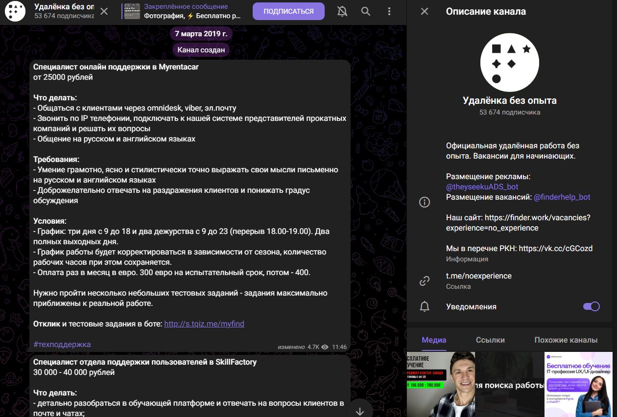The height and width of the screenshot is (417, 617).
Task: Click the link chain icon beside t.me/noexperience
Action: click(425, 281)
